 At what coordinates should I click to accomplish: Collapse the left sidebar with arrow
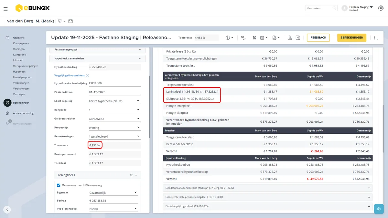[7, 210]
